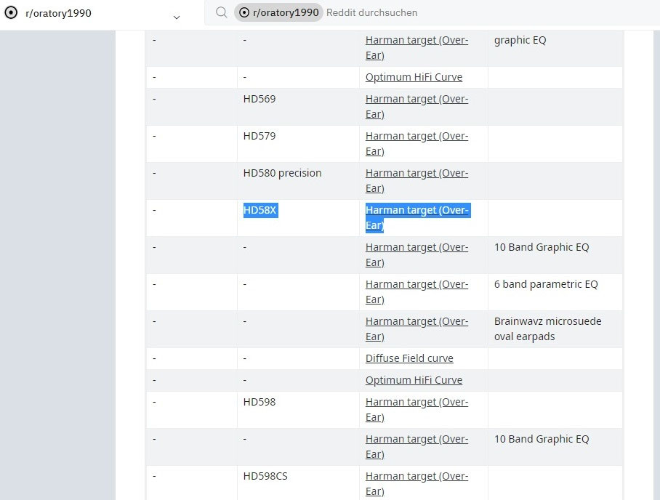Open Harman target link for HD580 precision
This screenshot has width=660, height=500.
tap(416, 180)
